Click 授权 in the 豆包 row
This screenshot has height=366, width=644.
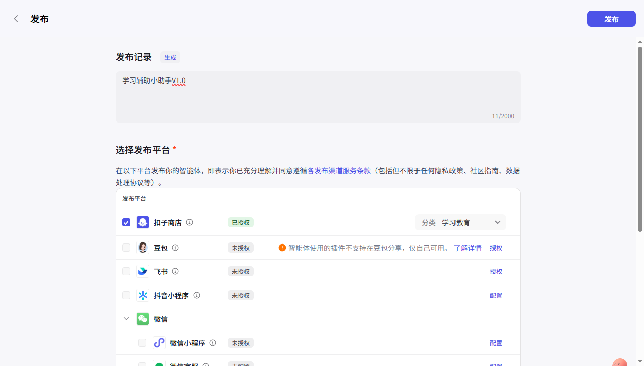pyautogui.click(x=496, y=248)
